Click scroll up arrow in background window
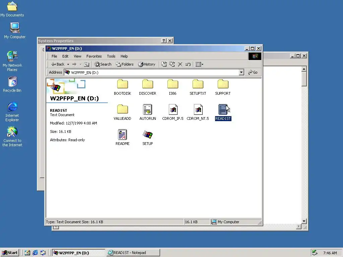Screen dimensions: 343x257 [304, 69]
